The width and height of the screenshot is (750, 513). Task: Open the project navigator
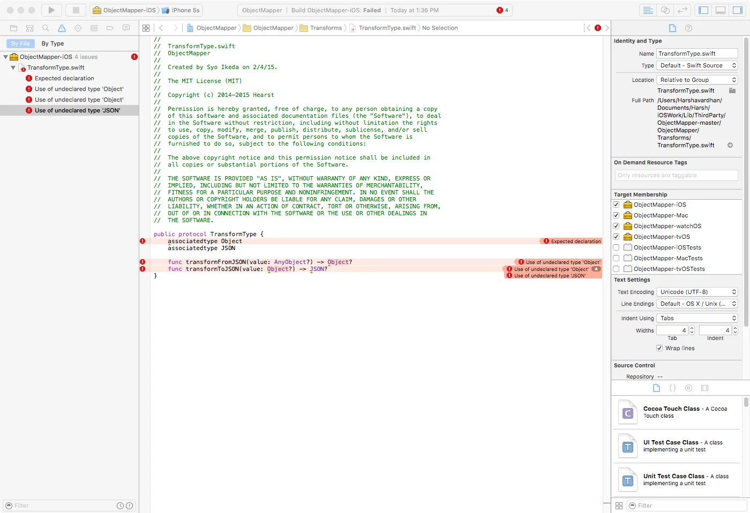coord(14,28)
